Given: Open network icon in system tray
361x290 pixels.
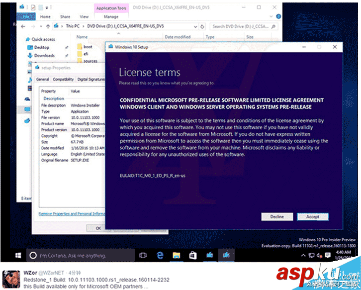Looking at the screenshot, I should (x=311, y=255).
